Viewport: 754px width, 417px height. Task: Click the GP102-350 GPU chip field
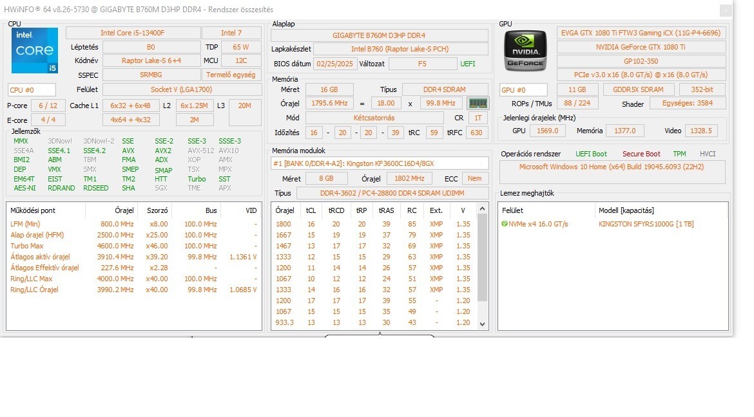point(641,62)
